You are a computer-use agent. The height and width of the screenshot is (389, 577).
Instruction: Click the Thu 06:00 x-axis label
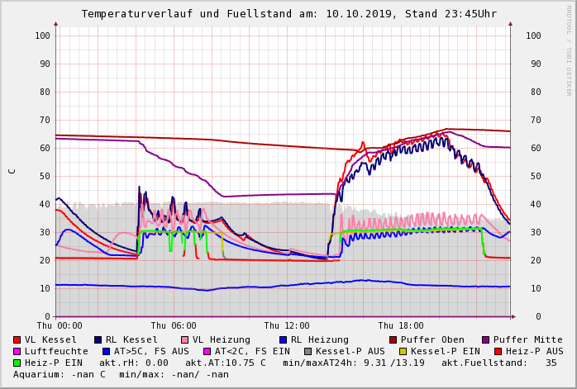click(x=174, y=326)
